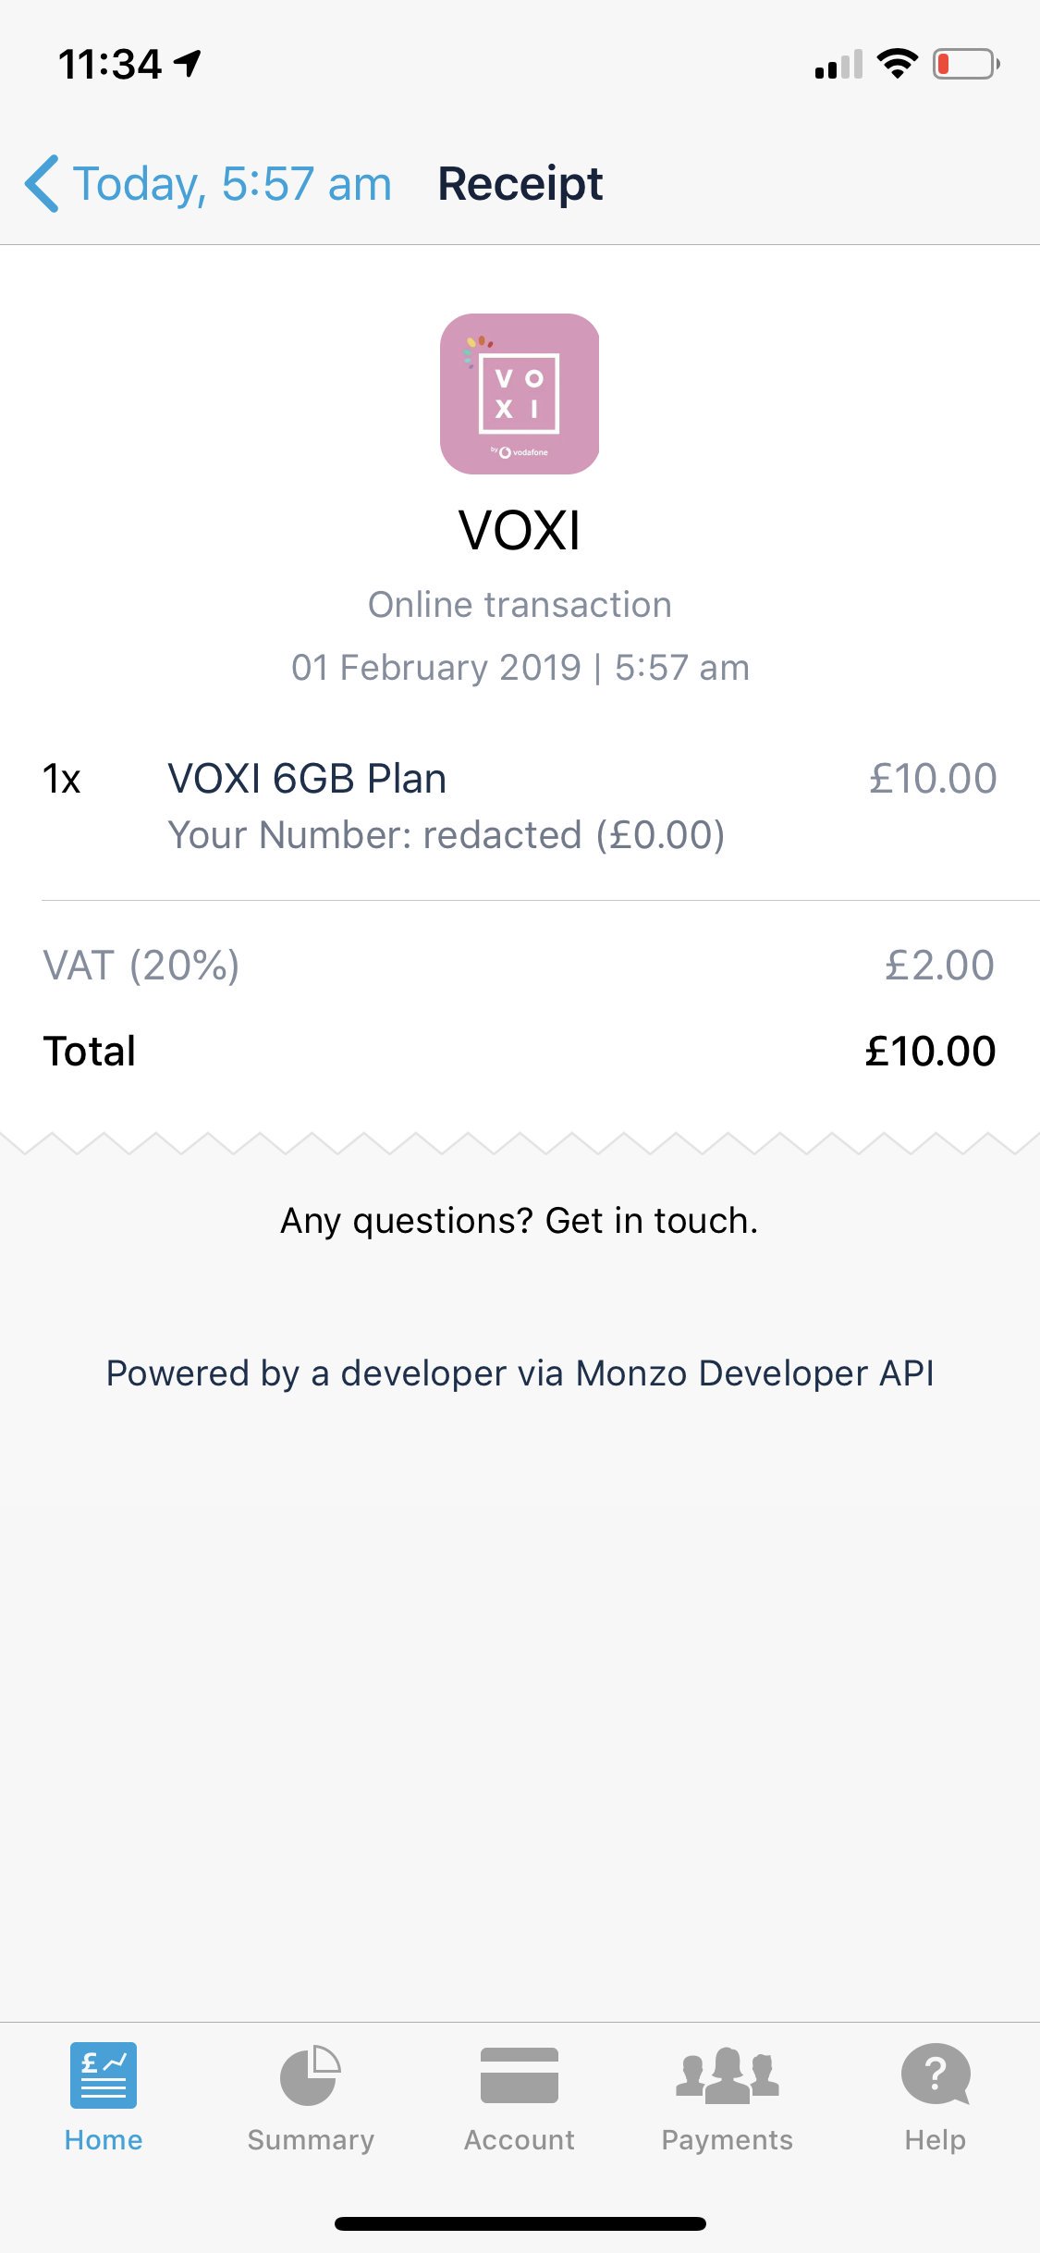Tap the Account card icon

[520, 2074]
